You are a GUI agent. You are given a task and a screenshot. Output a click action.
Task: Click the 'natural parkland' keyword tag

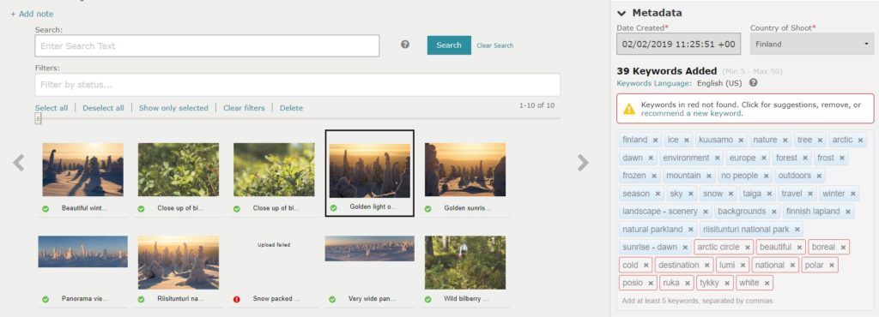pos(652,230)
